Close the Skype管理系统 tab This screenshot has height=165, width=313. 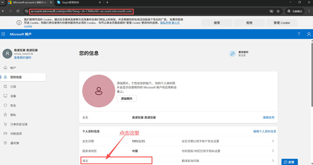pos(100,2)
